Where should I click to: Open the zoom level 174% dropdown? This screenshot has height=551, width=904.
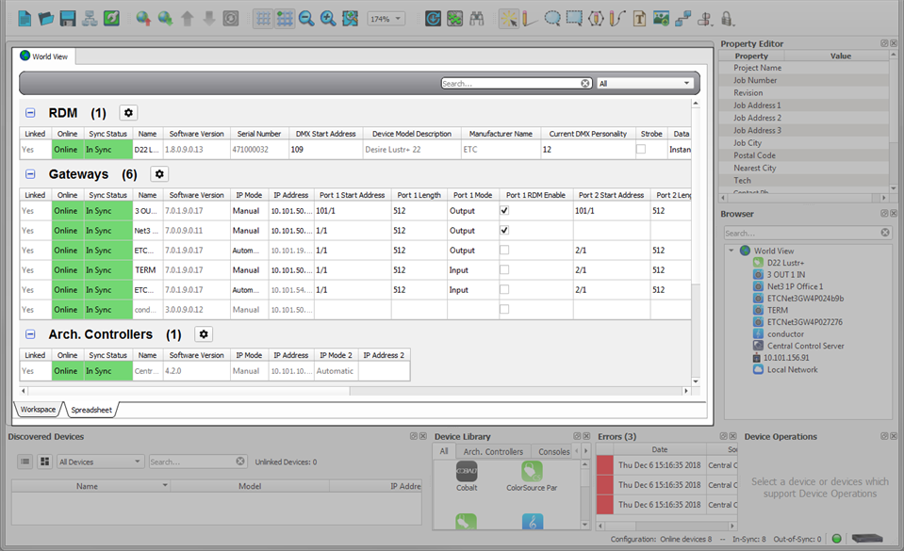pos(386,19)
